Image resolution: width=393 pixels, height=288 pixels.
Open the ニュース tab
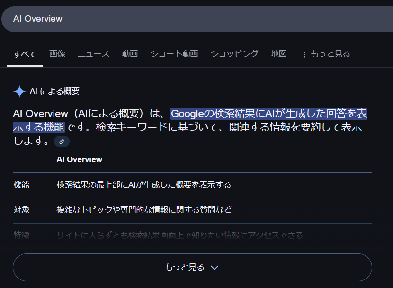point(93,54)
